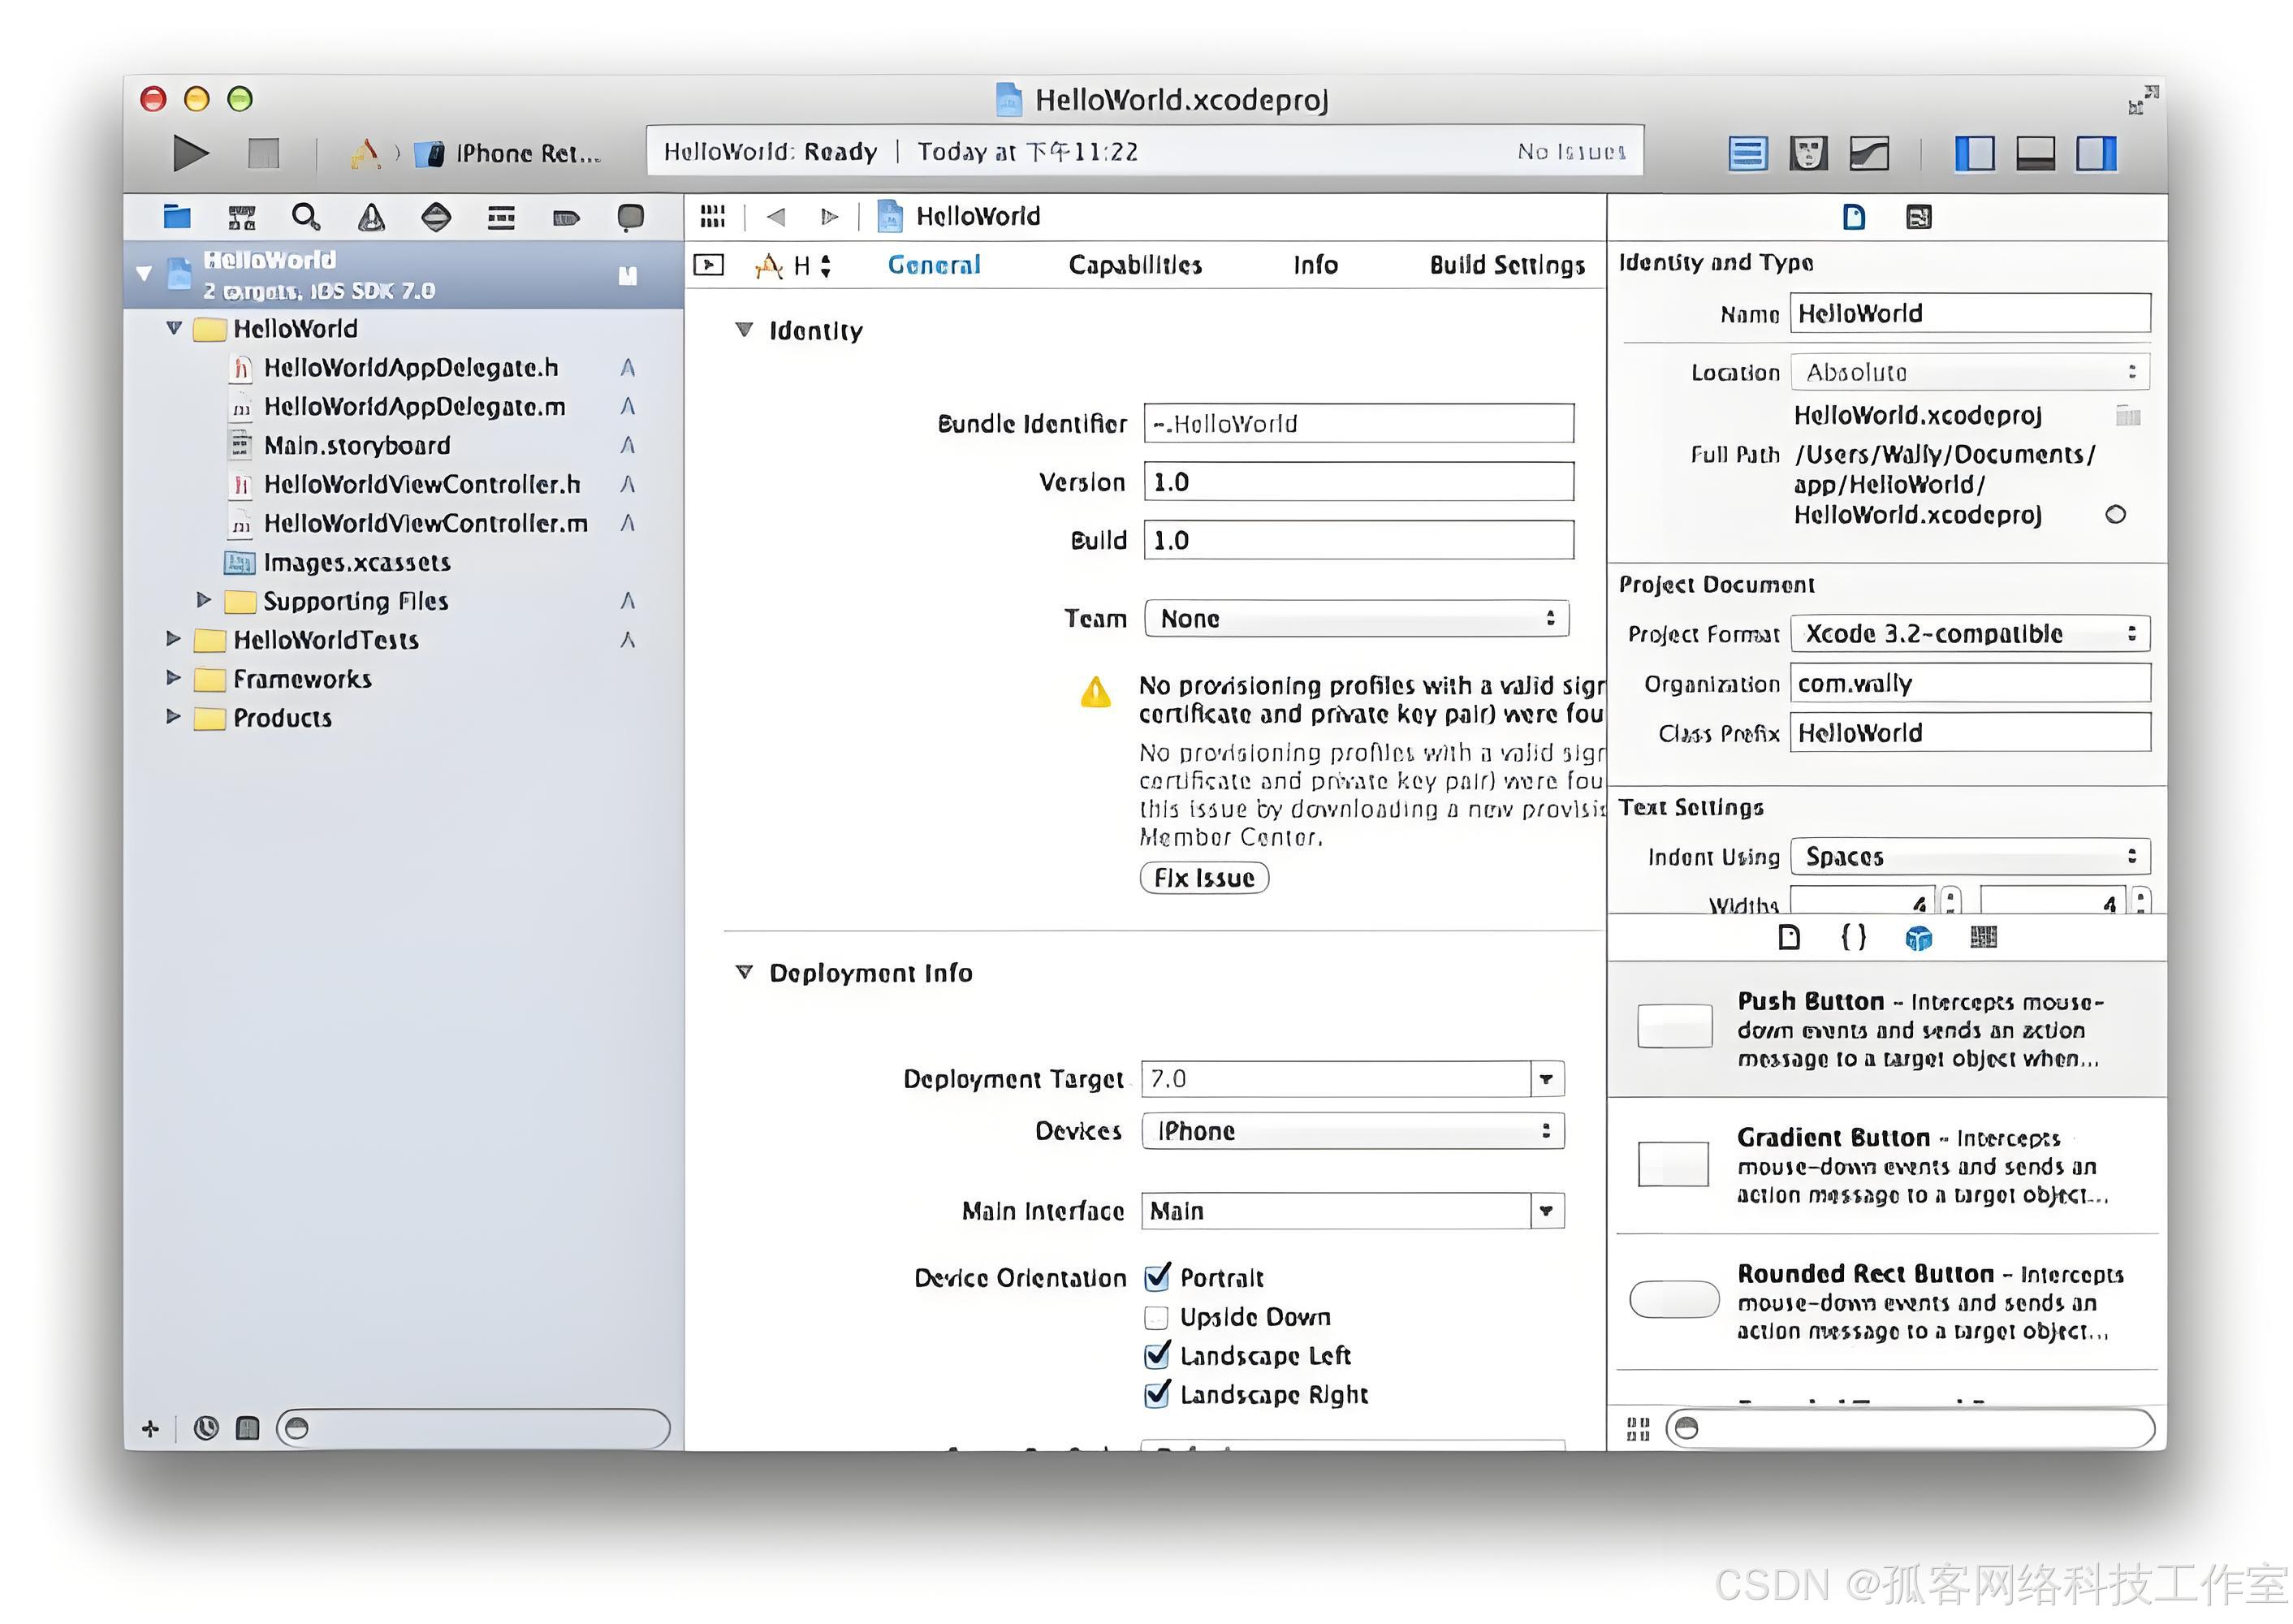
Task: Open the iPhone Retina scheme selector
Action: point(510,153)
